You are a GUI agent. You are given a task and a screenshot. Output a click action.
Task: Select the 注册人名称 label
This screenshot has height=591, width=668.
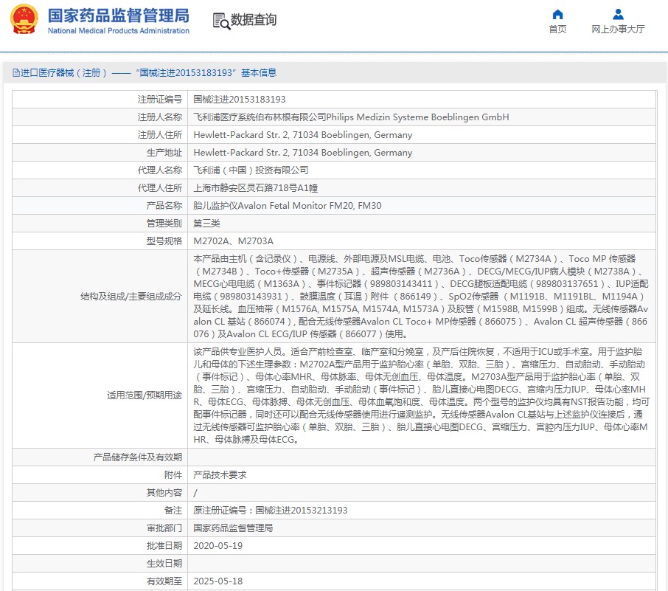(x=159, y=117)
